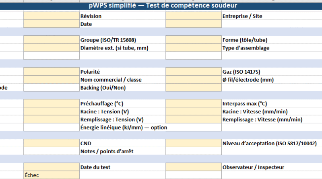
Task: Click the input cell right of Polarité
Action: click(193, 72)
